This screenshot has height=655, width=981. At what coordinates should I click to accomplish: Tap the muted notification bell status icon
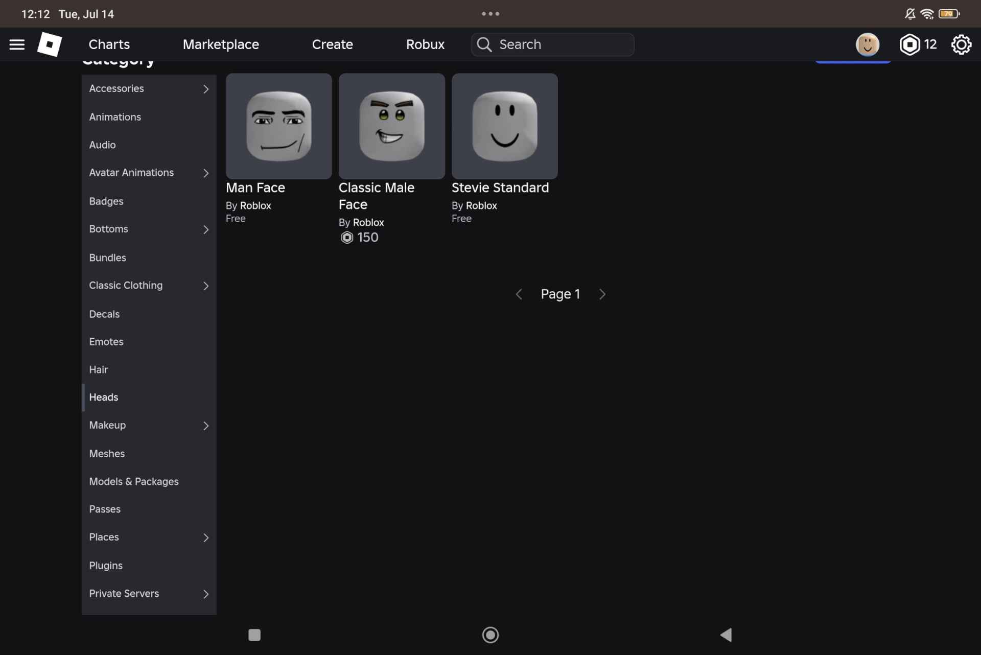[910, 14]
